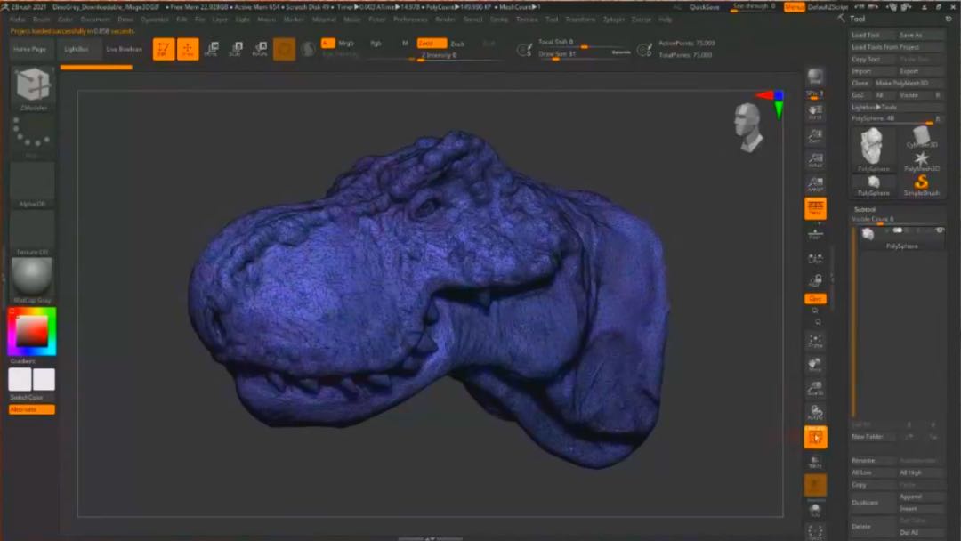Expand the Lightbox Tools list

click(875, 107)
